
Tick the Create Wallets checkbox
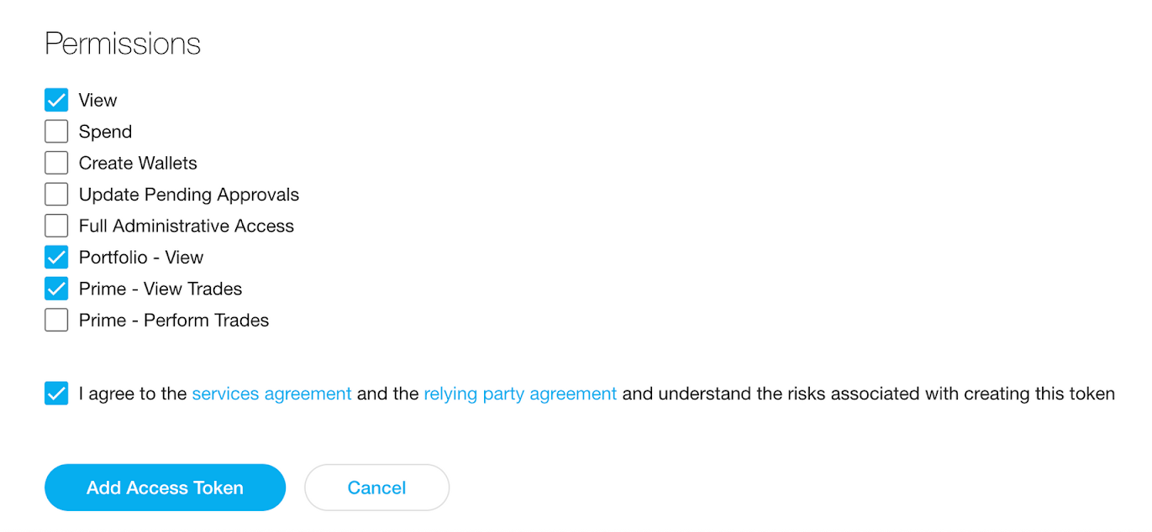[x=56, y=163]
